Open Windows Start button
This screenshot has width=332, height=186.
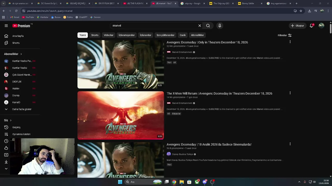[120, 182]
